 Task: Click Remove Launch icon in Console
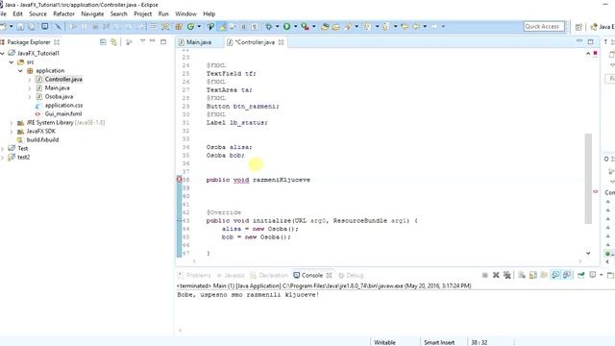[x=496, y=276]
